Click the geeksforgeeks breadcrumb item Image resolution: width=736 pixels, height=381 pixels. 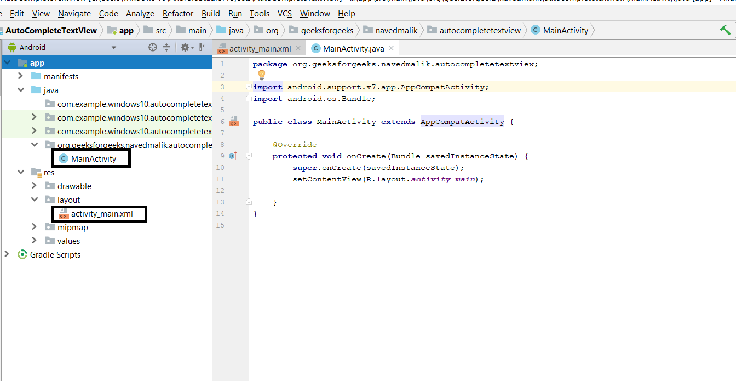(321, 30)
